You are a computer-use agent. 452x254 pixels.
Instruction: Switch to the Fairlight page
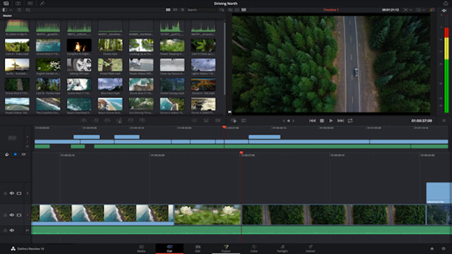282,249
